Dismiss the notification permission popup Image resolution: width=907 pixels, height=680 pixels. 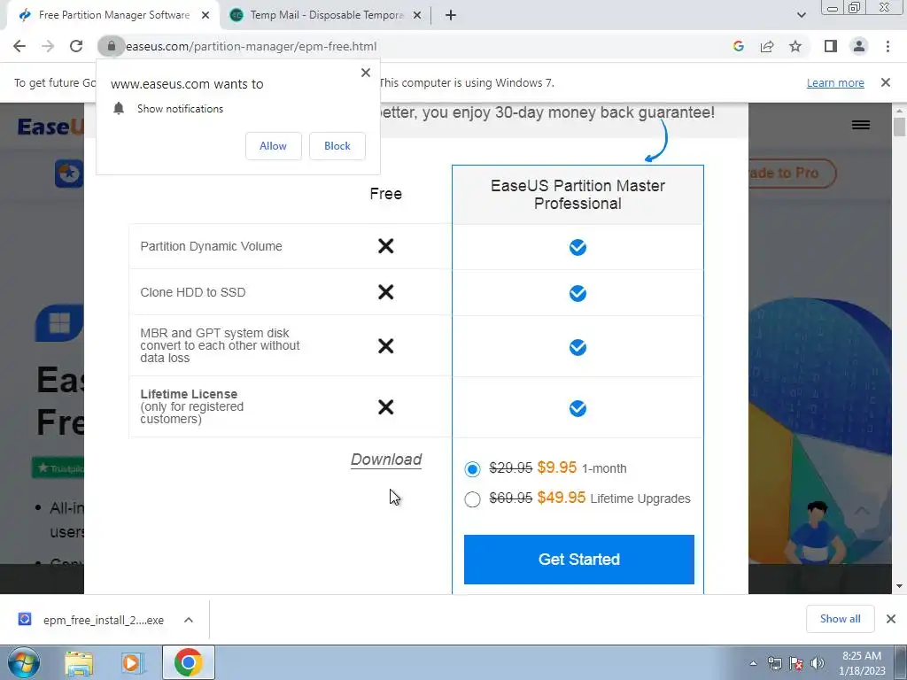[x=366, y=73]
